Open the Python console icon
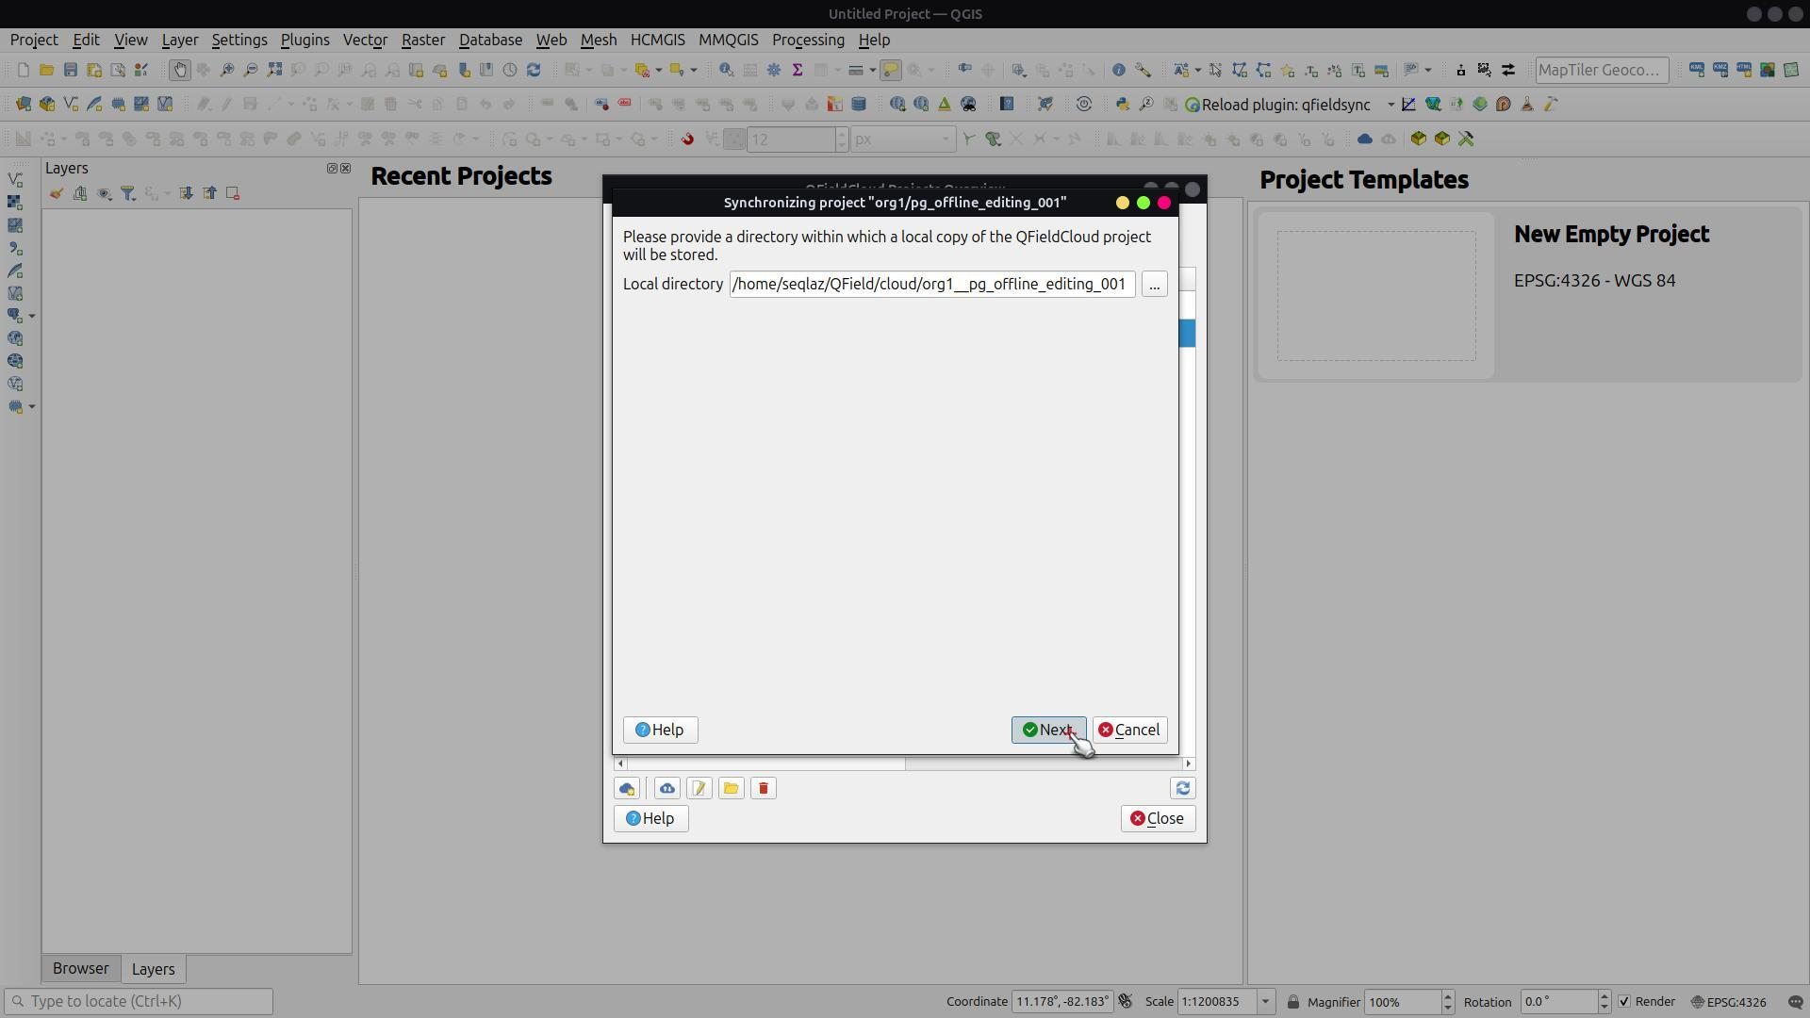 pyautogui.click(x=1122, y=105)
